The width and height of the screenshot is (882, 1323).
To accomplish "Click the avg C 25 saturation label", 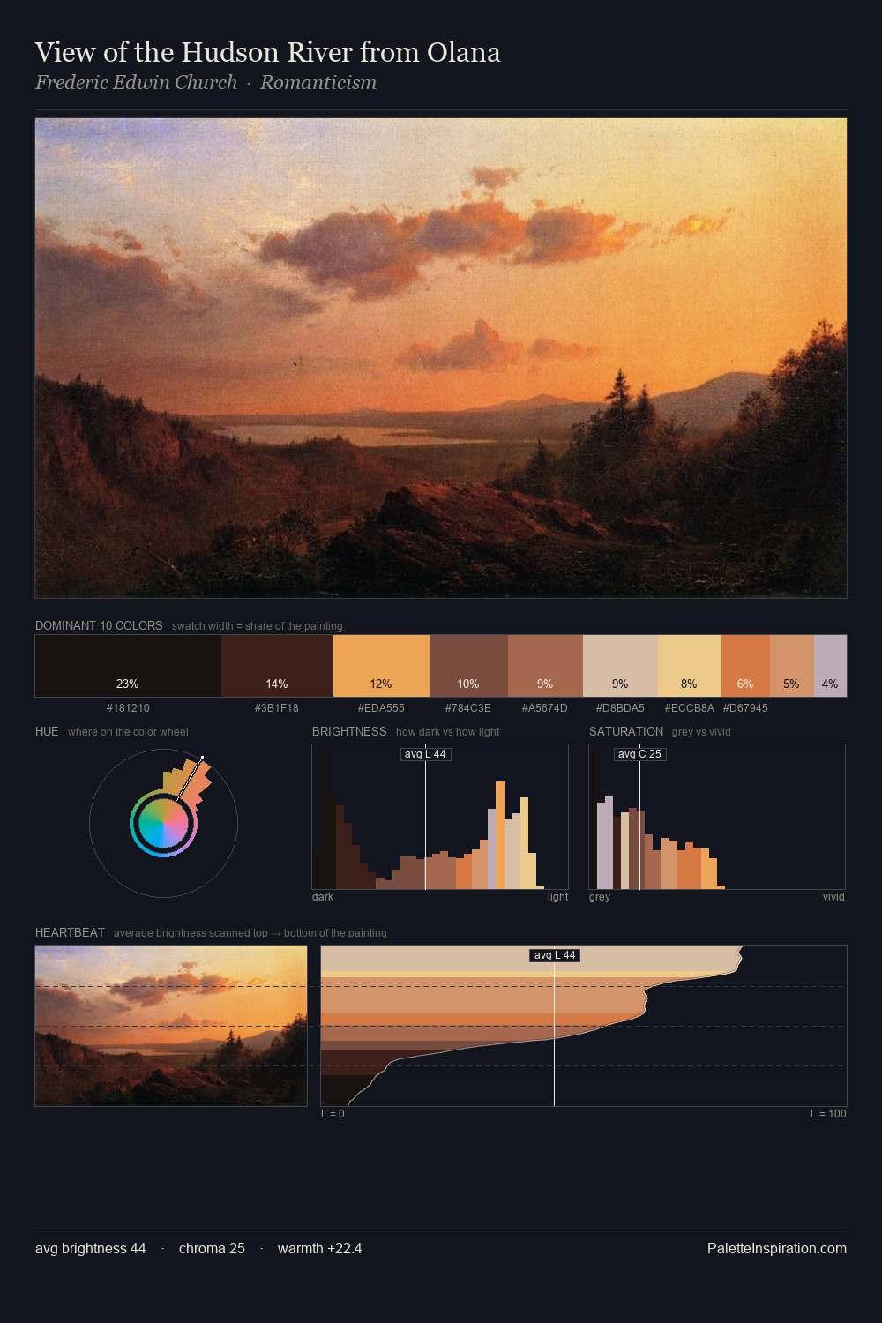I will 639,754.
